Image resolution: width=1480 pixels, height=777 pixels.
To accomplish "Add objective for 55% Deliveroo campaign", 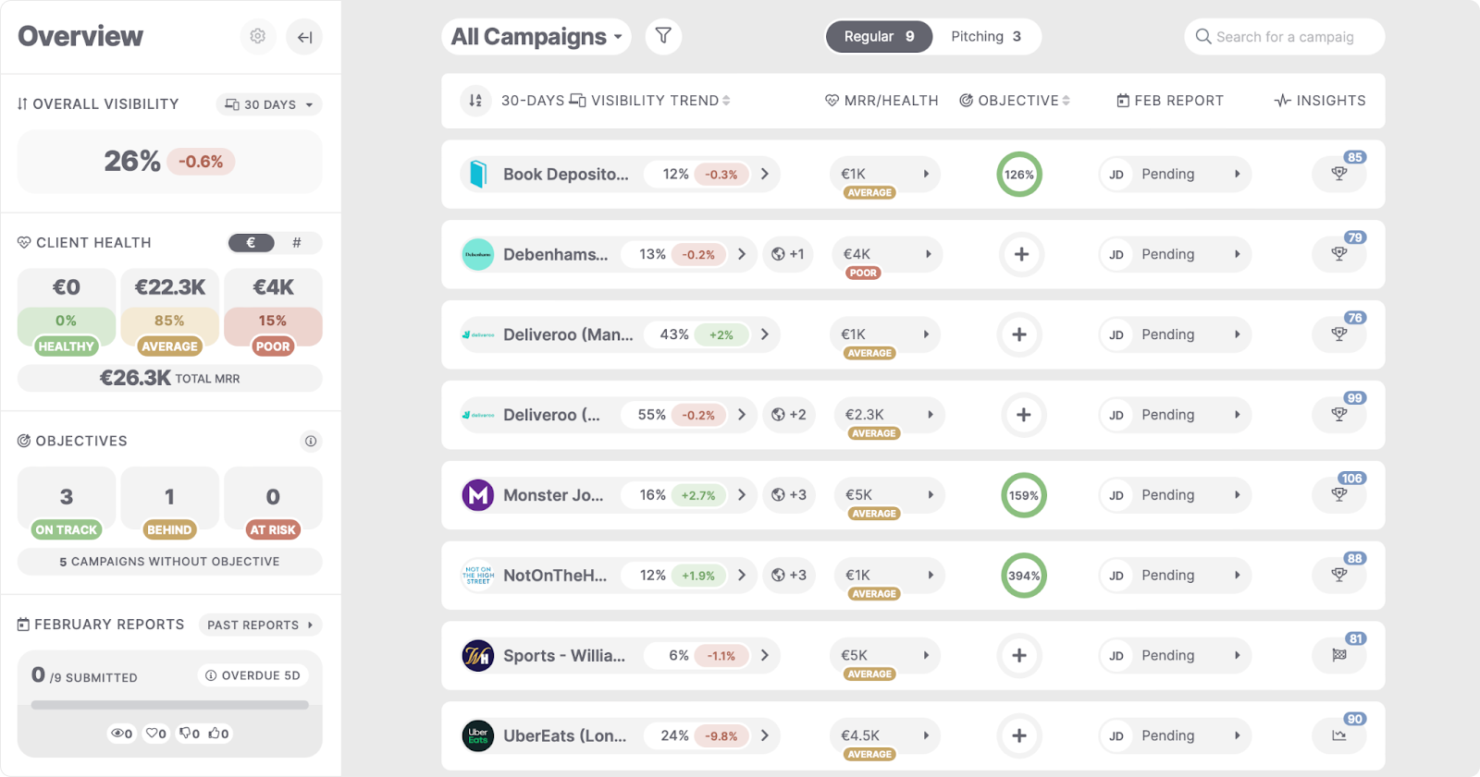I will click(1023, 415).
